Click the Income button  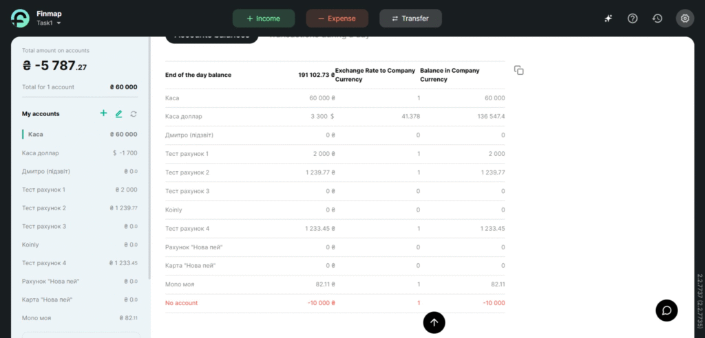[x=264, y=19]
